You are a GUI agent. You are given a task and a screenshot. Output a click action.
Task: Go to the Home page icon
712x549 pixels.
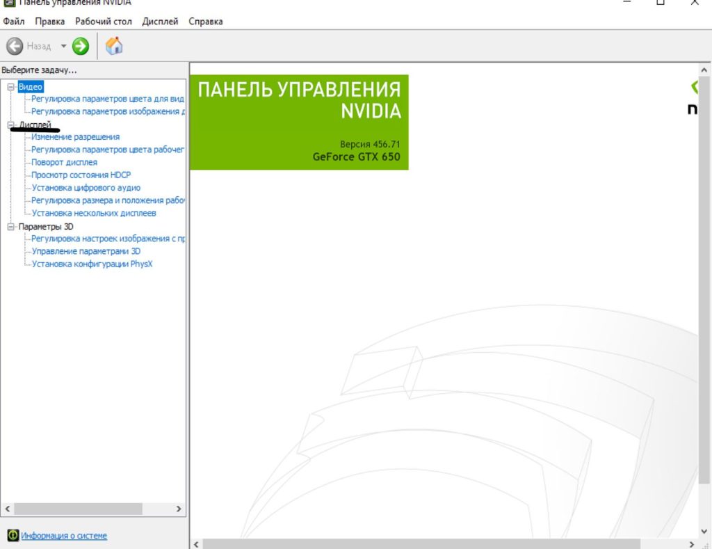coord(114,47)
